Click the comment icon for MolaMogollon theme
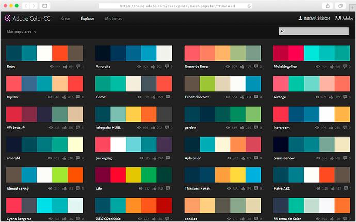The height and width of the screenshot is (222, 356). coord(345,66)
